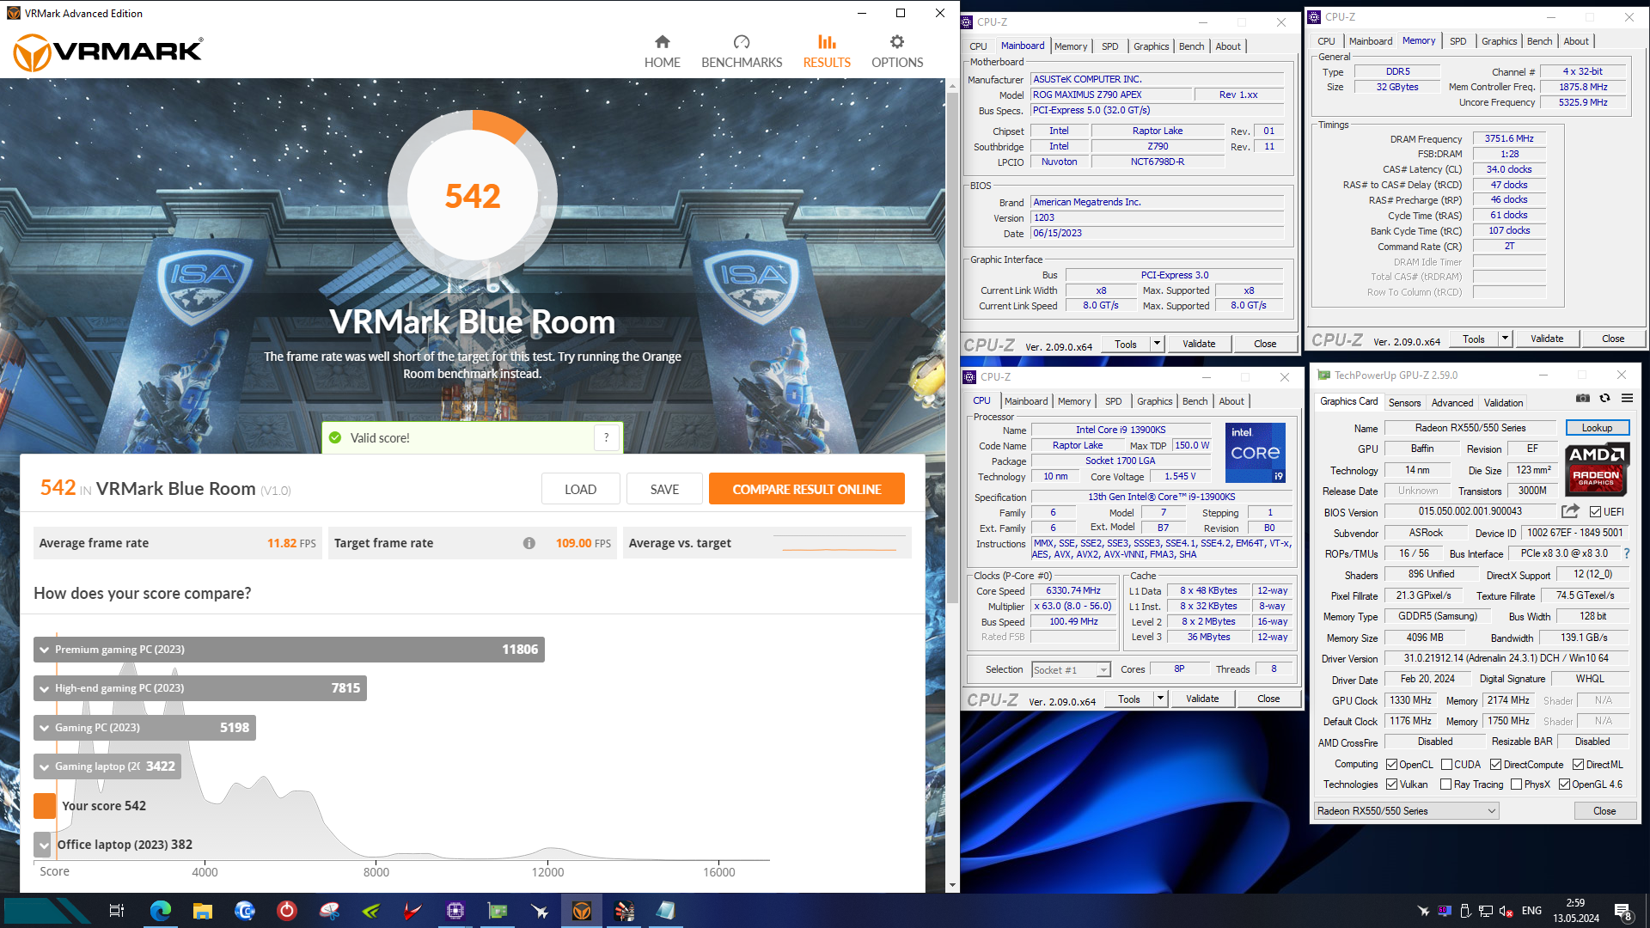Toggle the OpenCL checkbox
1650x928 pixels.
coord(1391,765)
